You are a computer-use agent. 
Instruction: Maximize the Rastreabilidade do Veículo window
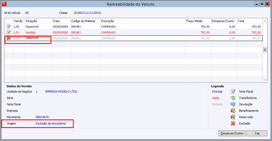(262, 4)
